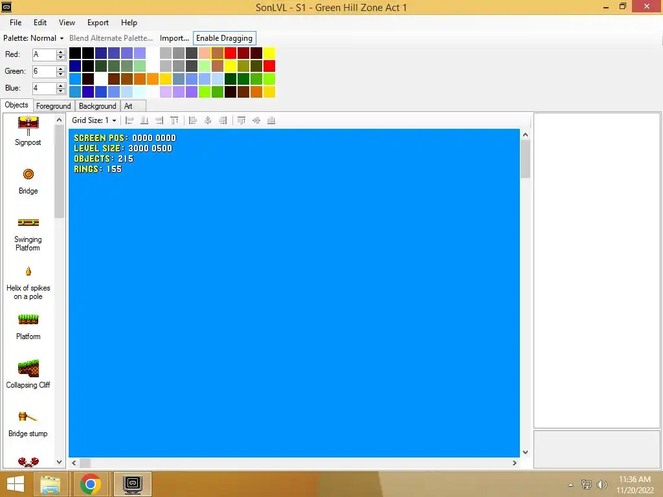Decrease the Blue value with down arrow
This screenshot has height=497, width=663.
pos(61,91)
